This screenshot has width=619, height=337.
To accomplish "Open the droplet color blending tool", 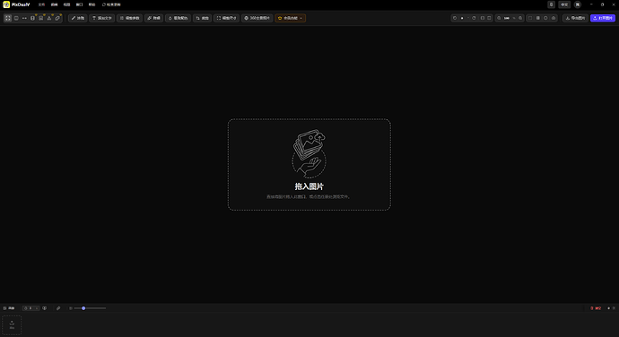I will pyautogui.click(x=178, y=18).
